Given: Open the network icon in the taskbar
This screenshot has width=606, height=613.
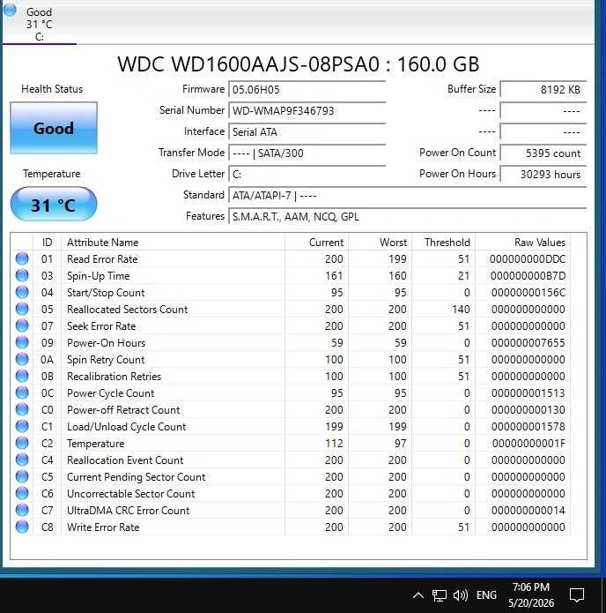Looking at the screenshot, I should (x=439, y=595).
